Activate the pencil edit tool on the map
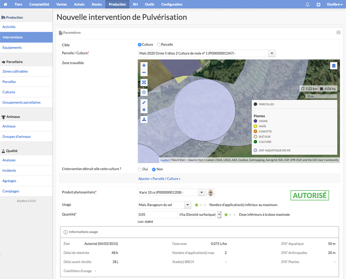The image size is (346, 279). [x=144, y=102]
